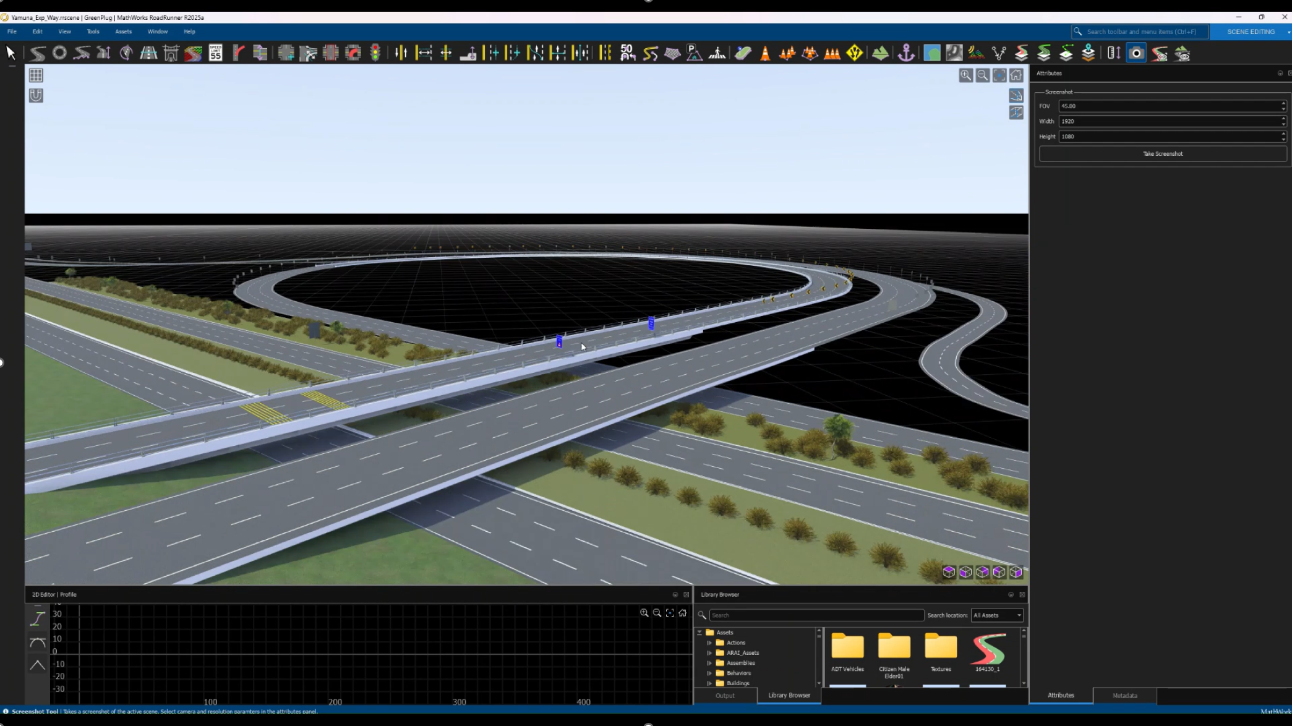
Task: Expand the Actions folder in asset tree
Action: point(709,643)
